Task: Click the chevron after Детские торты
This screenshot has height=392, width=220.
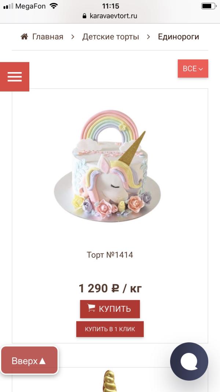Action: point(148,37)
